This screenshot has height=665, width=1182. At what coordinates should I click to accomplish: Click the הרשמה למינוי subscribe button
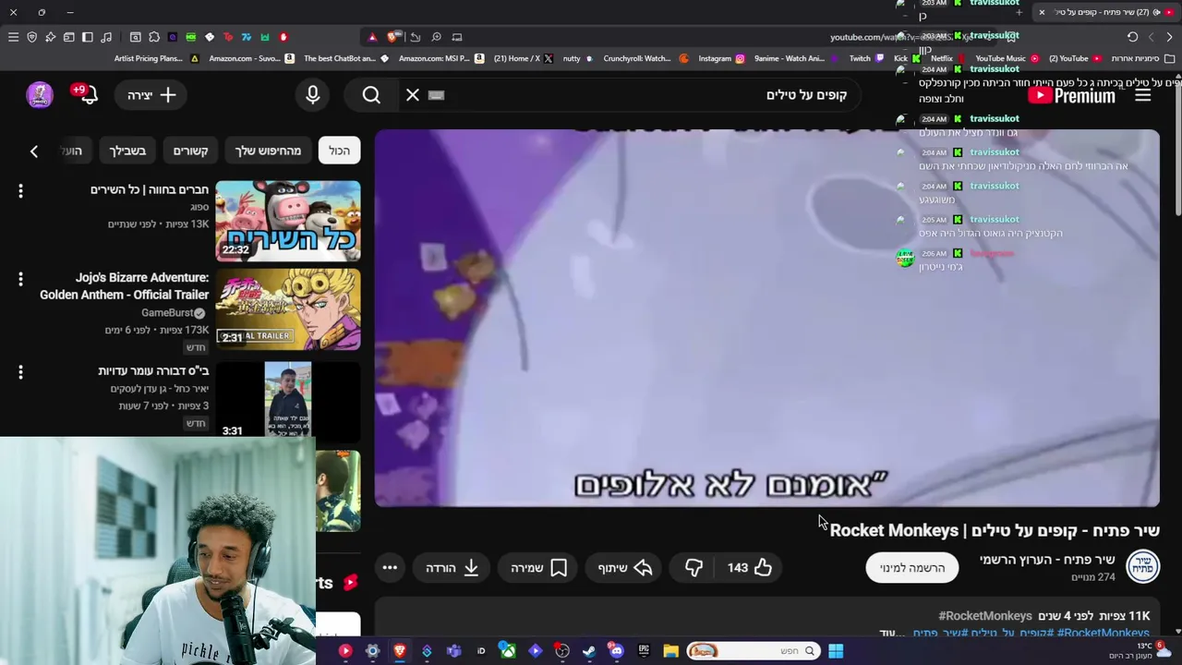[x=912, y=568]
